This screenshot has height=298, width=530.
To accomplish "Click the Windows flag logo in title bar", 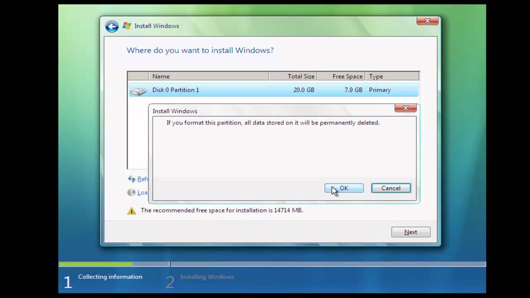I will pos(127,26).
